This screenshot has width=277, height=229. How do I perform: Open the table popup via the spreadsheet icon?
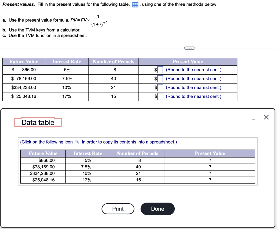click(134, 4)
